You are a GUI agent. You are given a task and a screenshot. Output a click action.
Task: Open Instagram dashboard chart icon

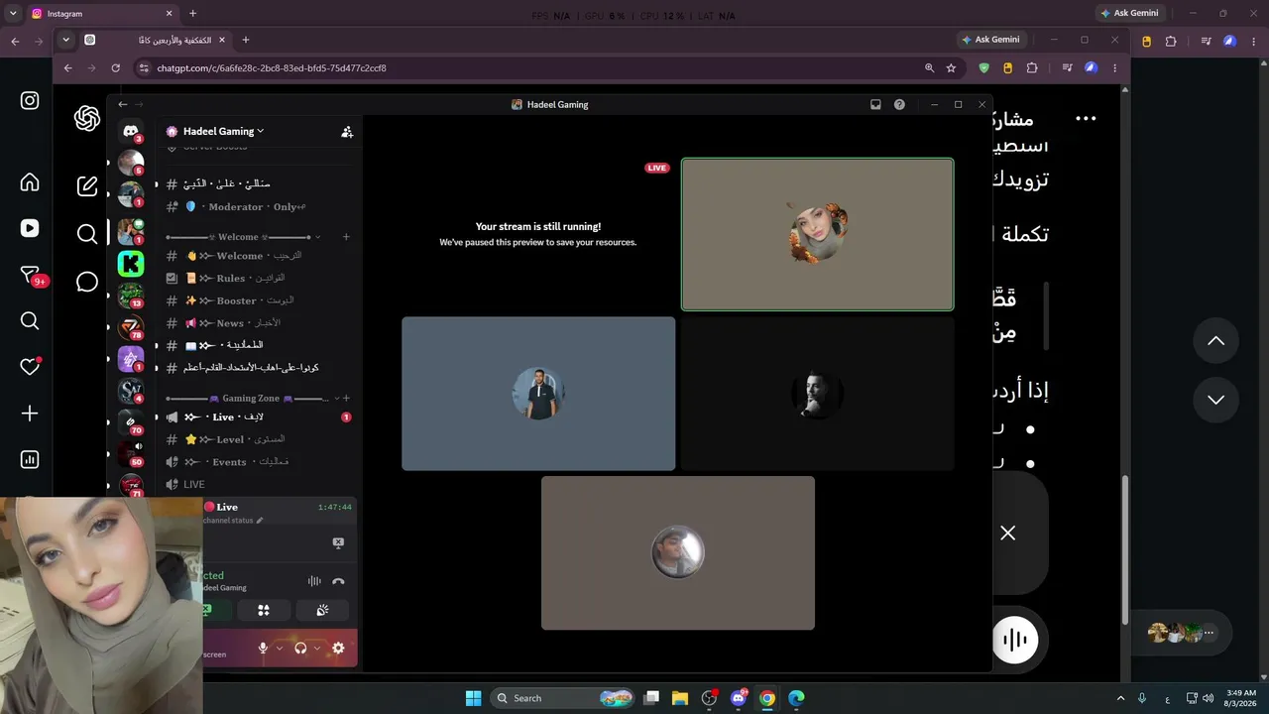coord(30,459)
